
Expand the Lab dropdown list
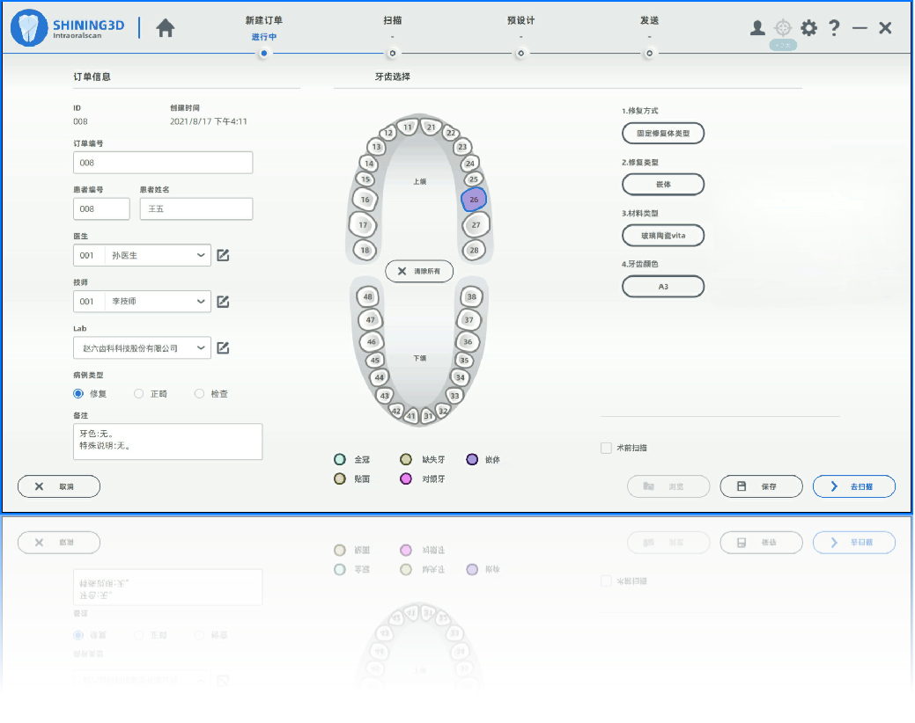click(201, 347)
